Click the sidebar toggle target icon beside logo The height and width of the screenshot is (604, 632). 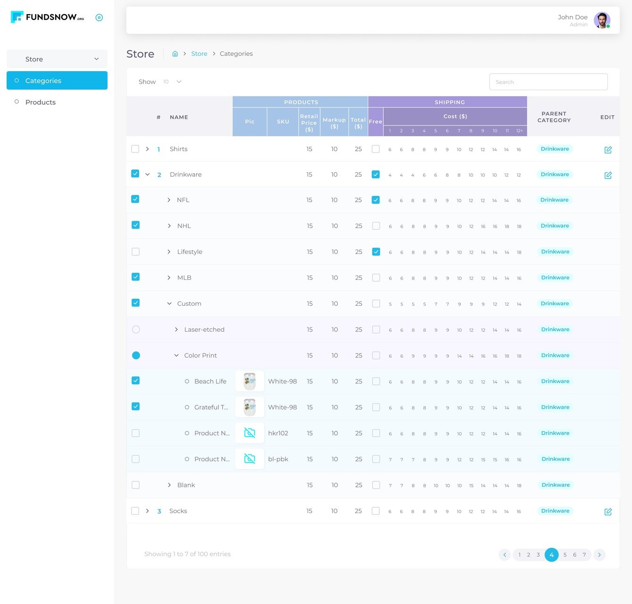point(99,17)
